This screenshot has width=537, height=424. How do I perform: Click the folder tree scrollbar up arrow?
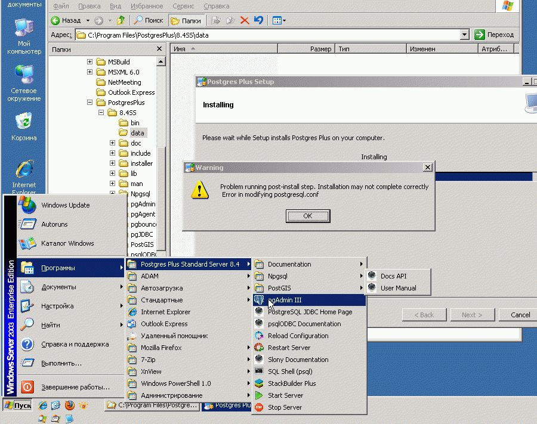click(x=161, y=61)
